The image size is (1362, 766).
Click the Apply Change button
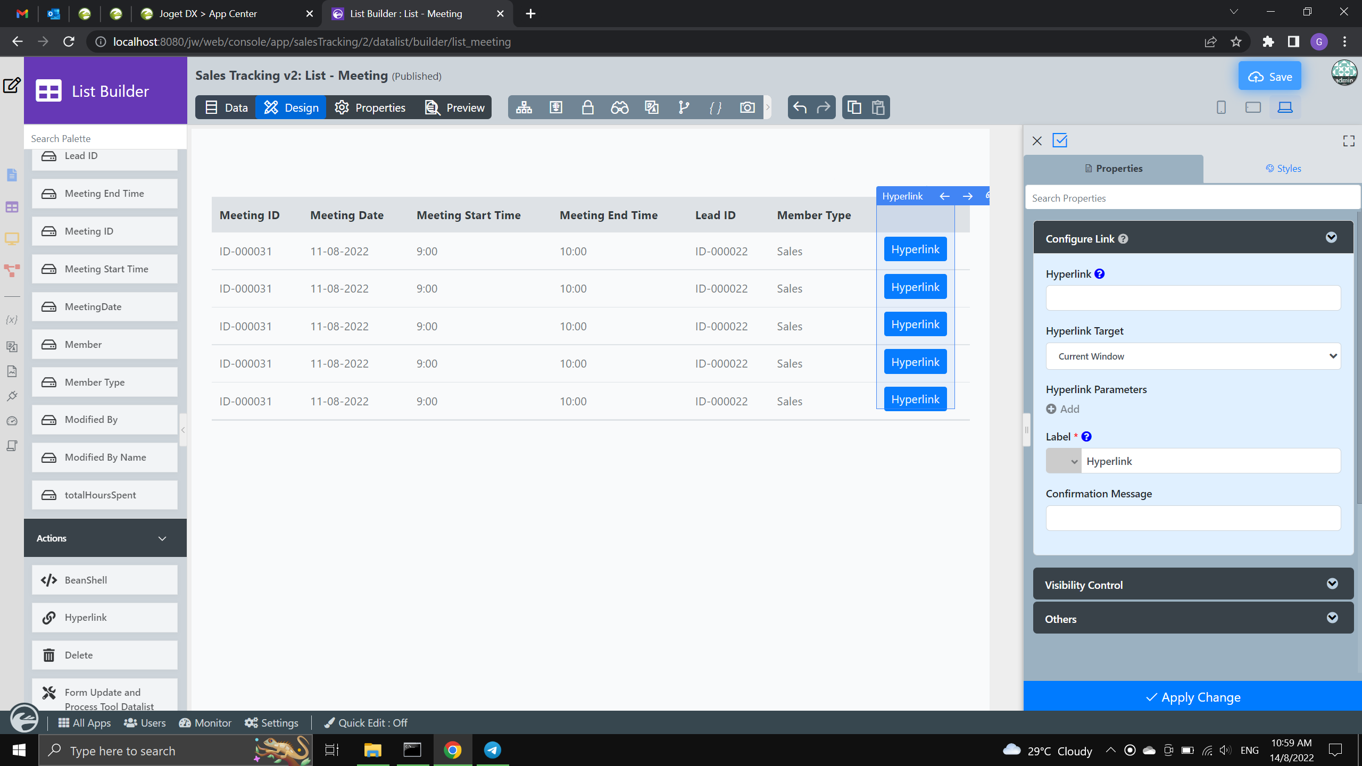[x=1192, y=697]
